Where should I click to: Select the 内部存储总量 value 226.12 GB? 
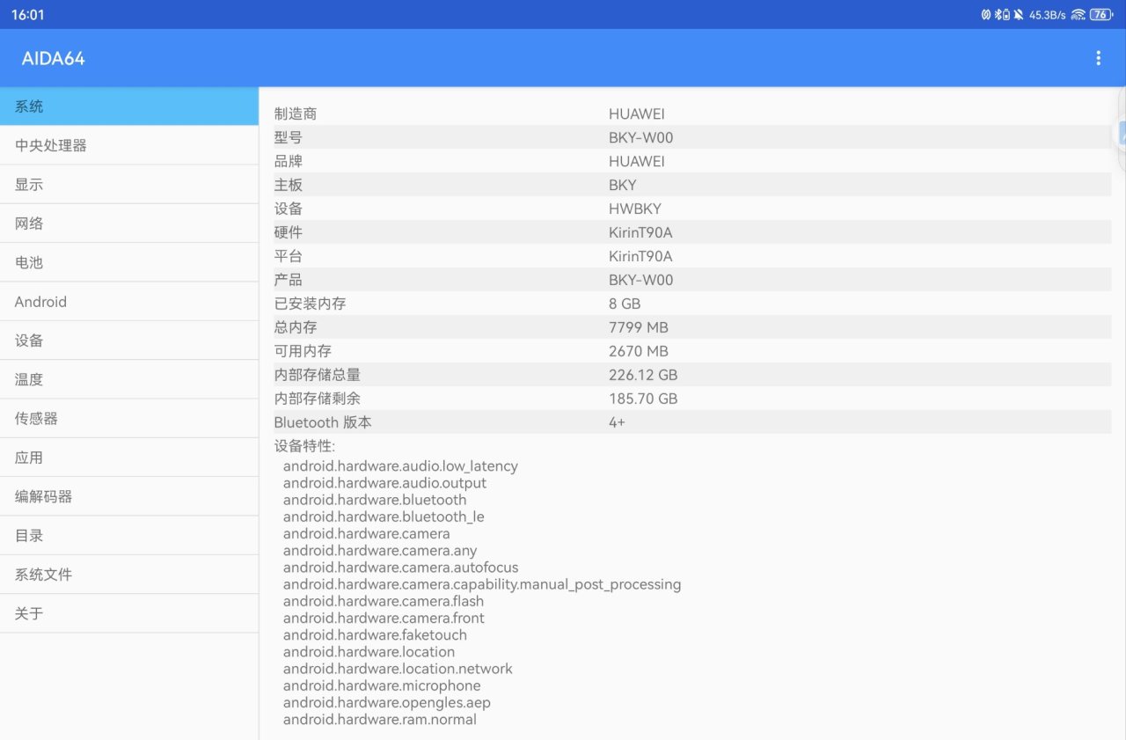point(643,375)
